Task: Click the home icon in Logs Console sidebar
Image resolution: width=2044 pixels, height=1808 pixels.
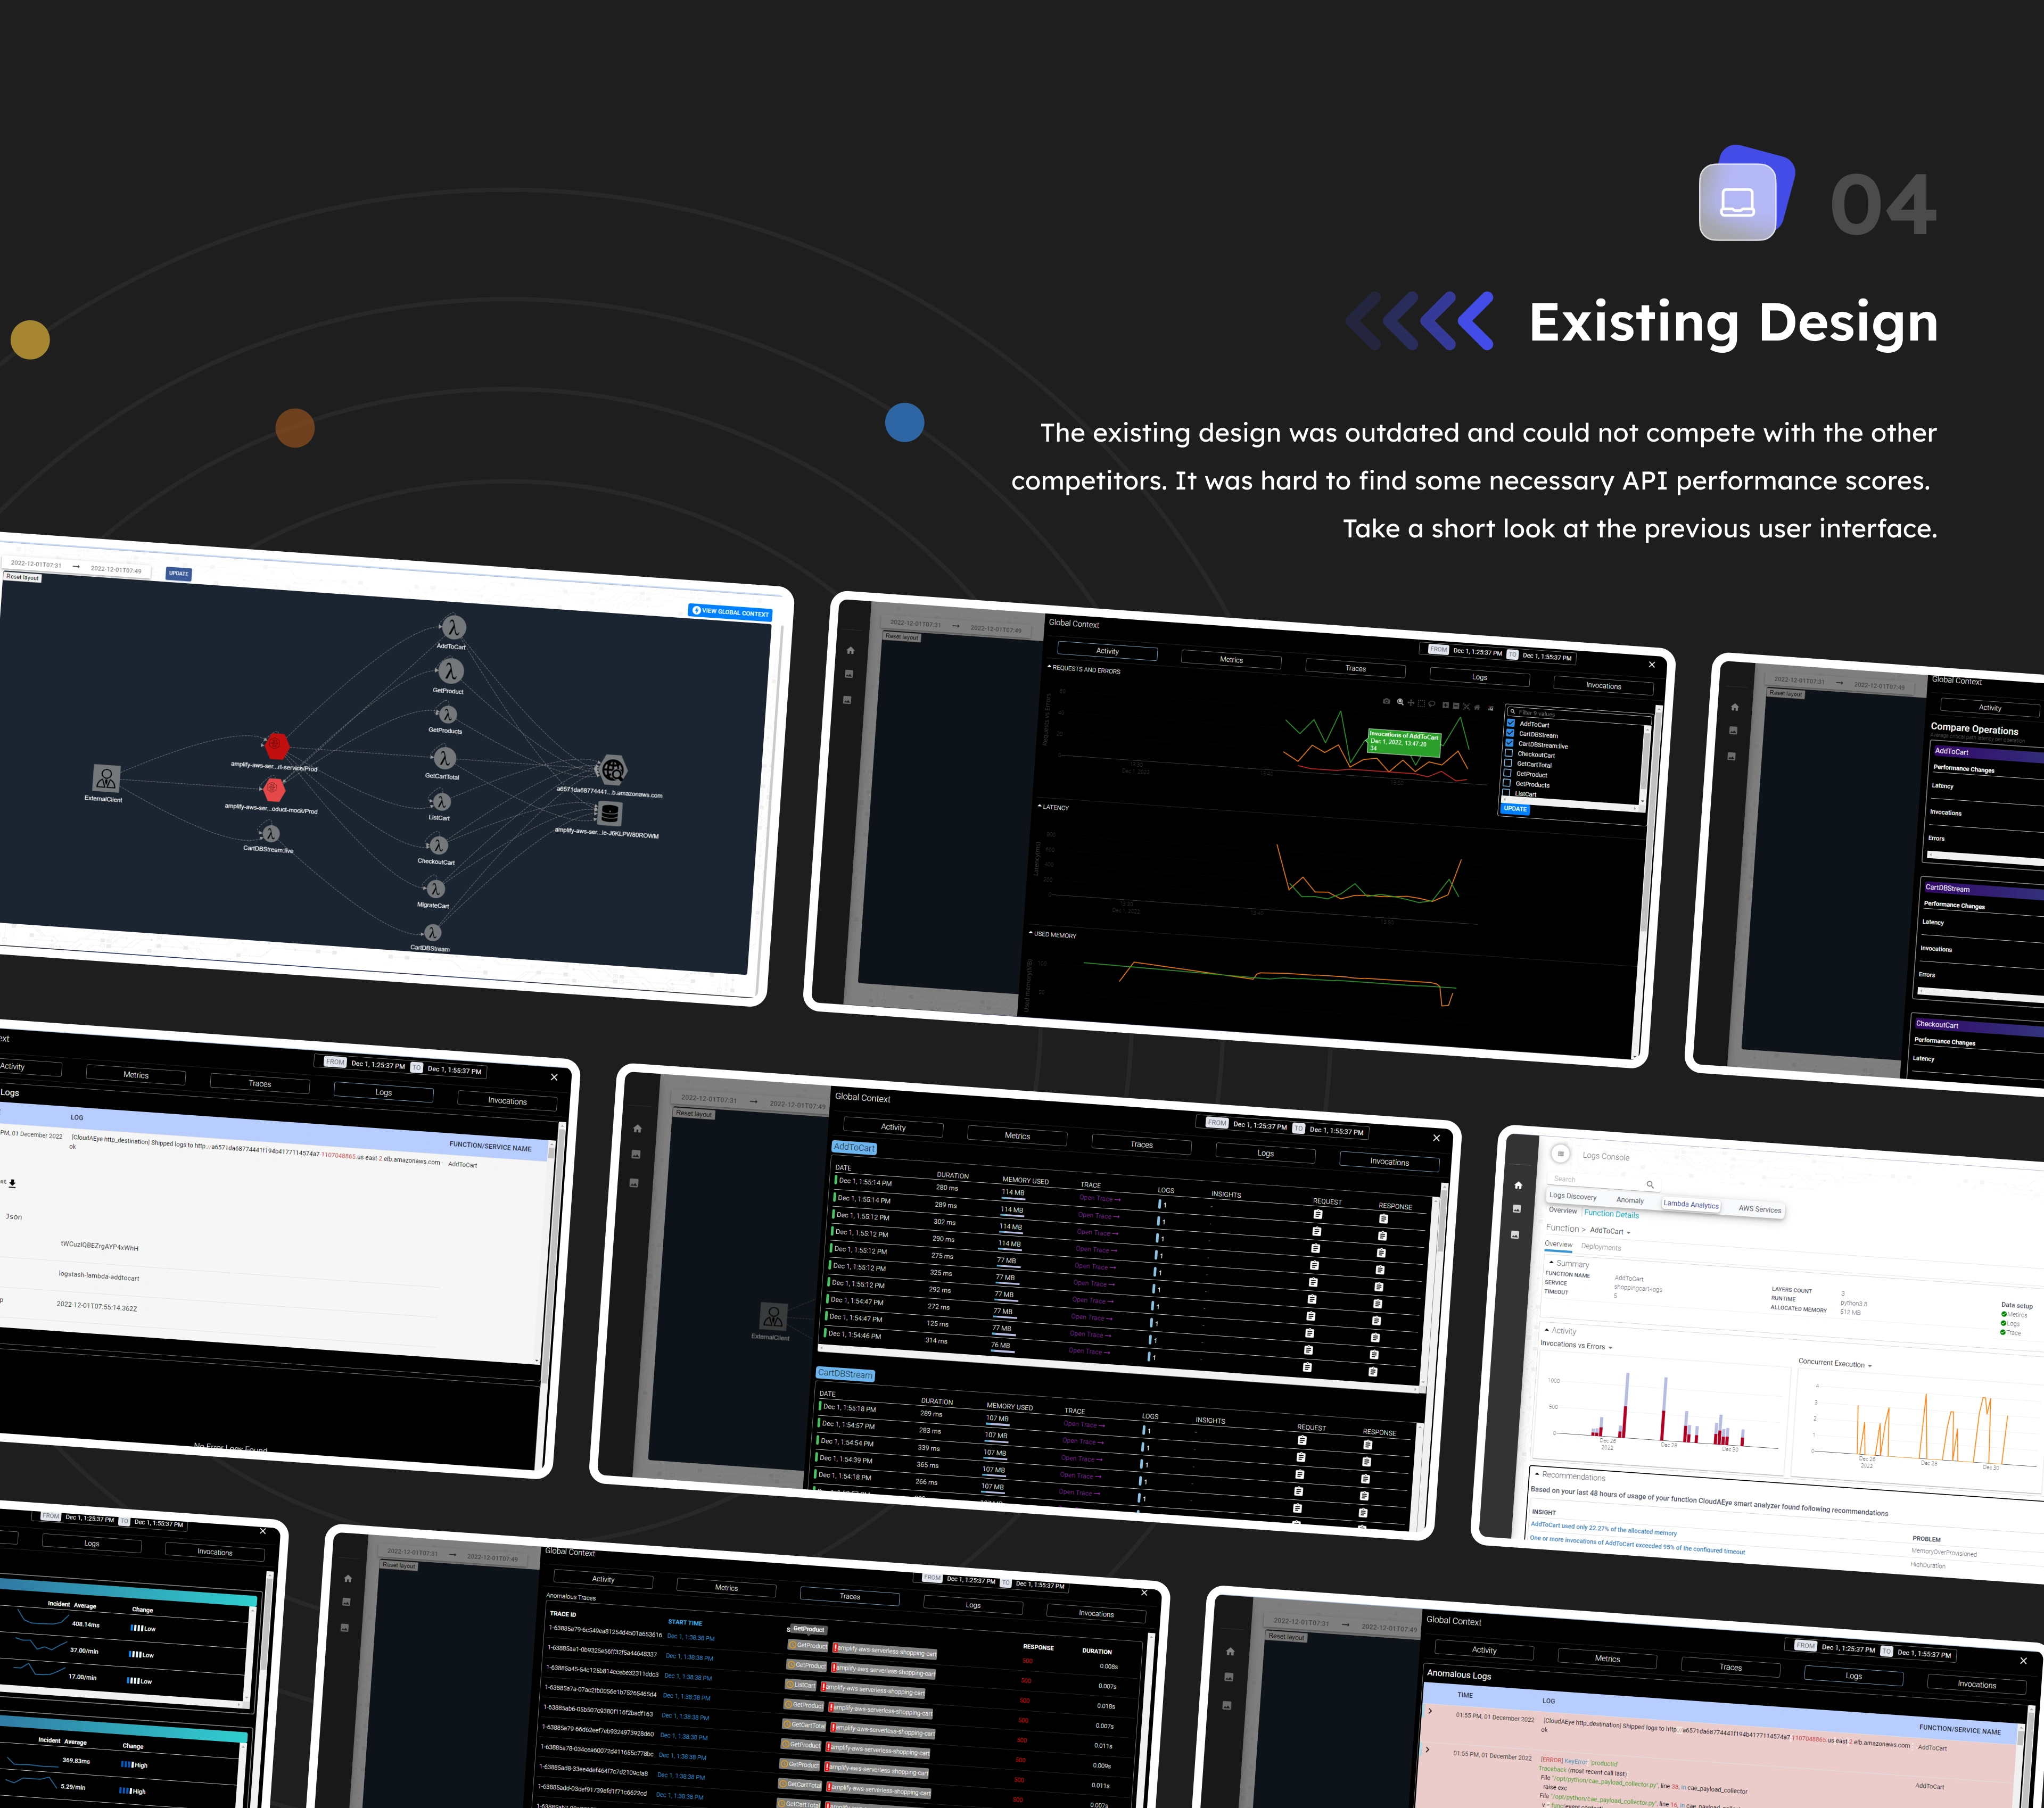Action: (x=1518, y=1185)
